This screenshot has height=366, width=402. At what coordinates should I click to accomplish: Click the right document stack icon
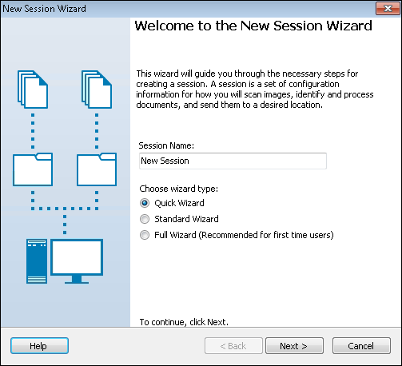(97, 90)
